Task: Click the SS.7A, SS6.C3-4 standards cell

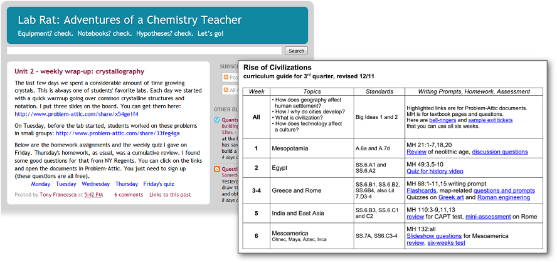Action: [379, 236]
